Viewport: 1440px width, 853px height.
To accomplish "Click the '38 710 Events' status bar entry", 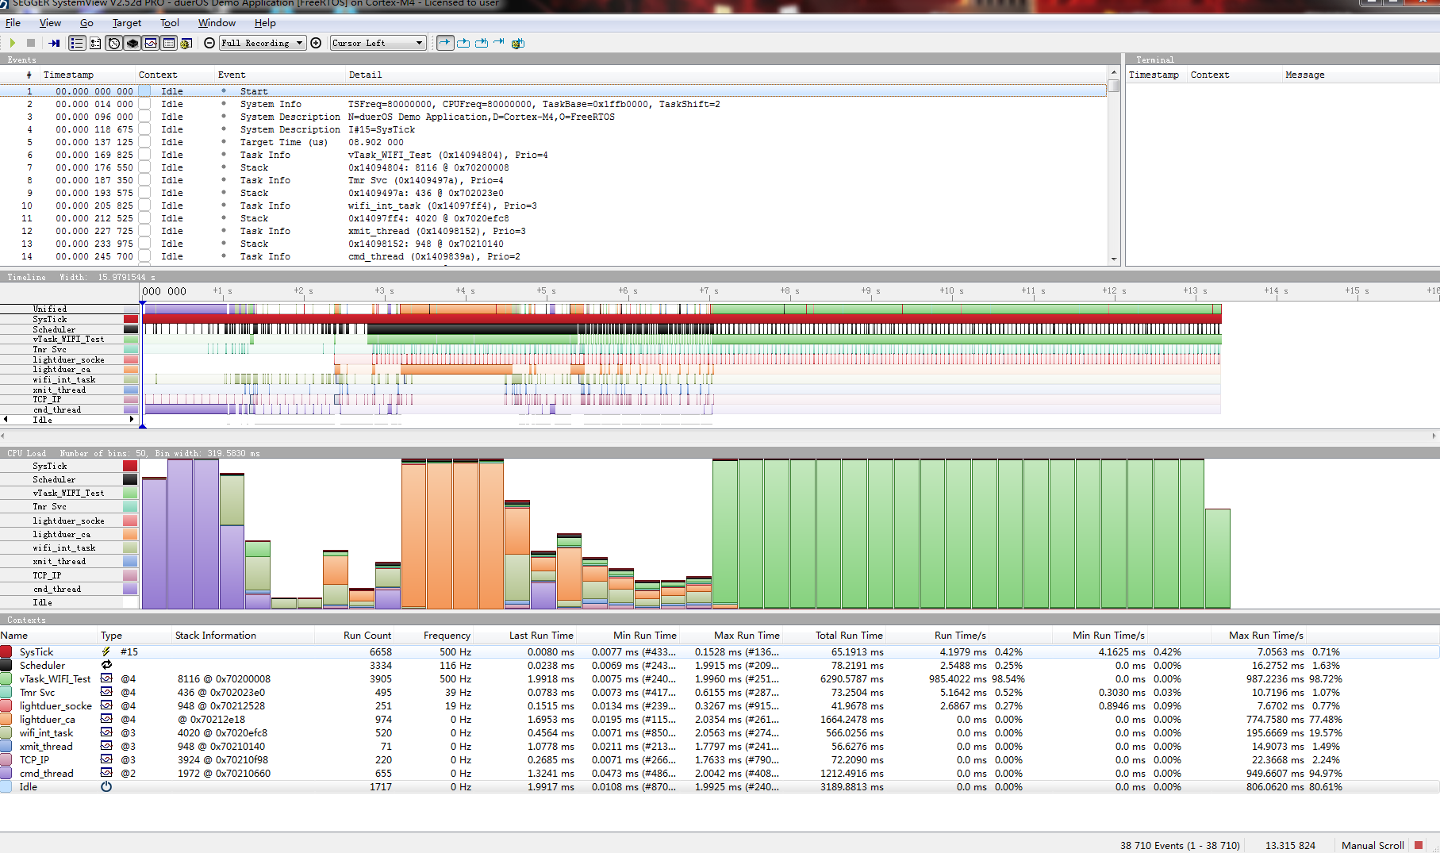I will click(1180, 845).
